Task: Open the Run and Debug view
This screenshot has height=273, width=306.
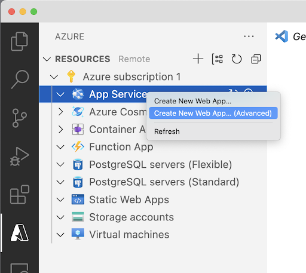Action: point(20,157)
